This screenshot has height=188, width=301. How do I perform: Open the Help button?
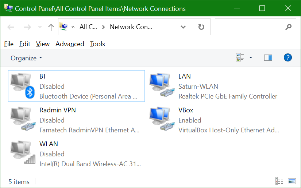(x=288, y=57)
